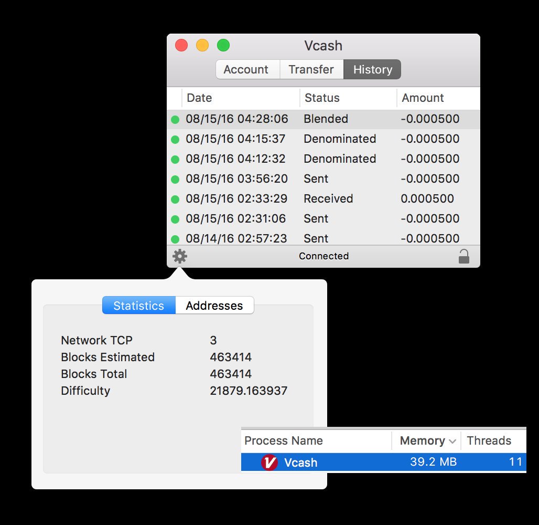
Task: Switch to the Addresses segment
Action: pos(214,306)
